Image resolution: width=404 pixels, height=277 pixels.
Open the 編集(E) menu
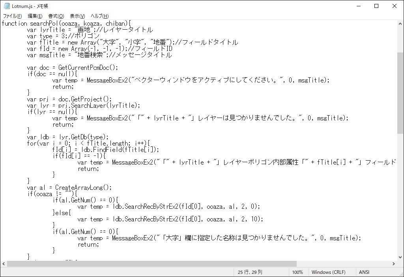[35, 16]
